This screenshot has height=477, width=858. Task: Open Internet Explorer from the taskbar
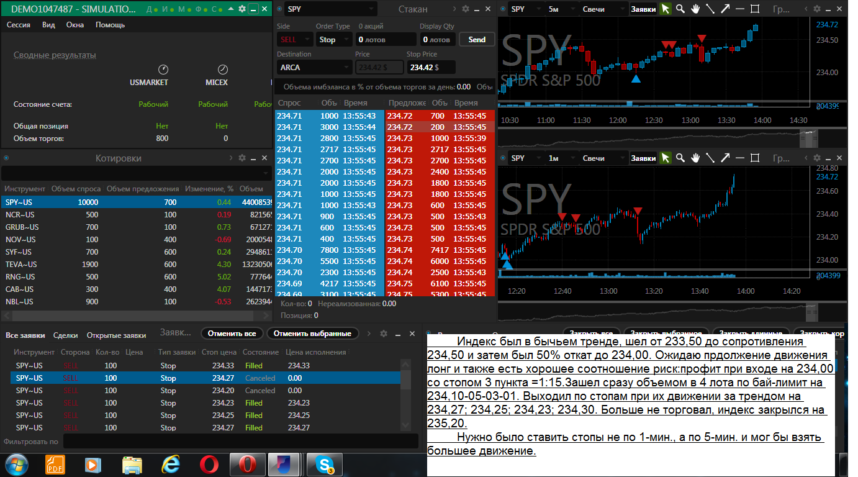pos(170,465)
